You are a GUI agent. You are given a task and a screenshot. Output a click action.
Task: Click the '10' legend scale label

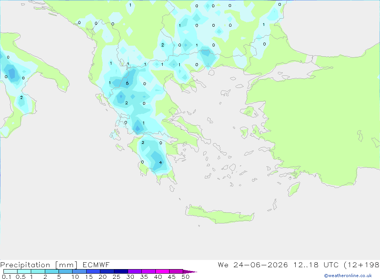tap(75, 277)
